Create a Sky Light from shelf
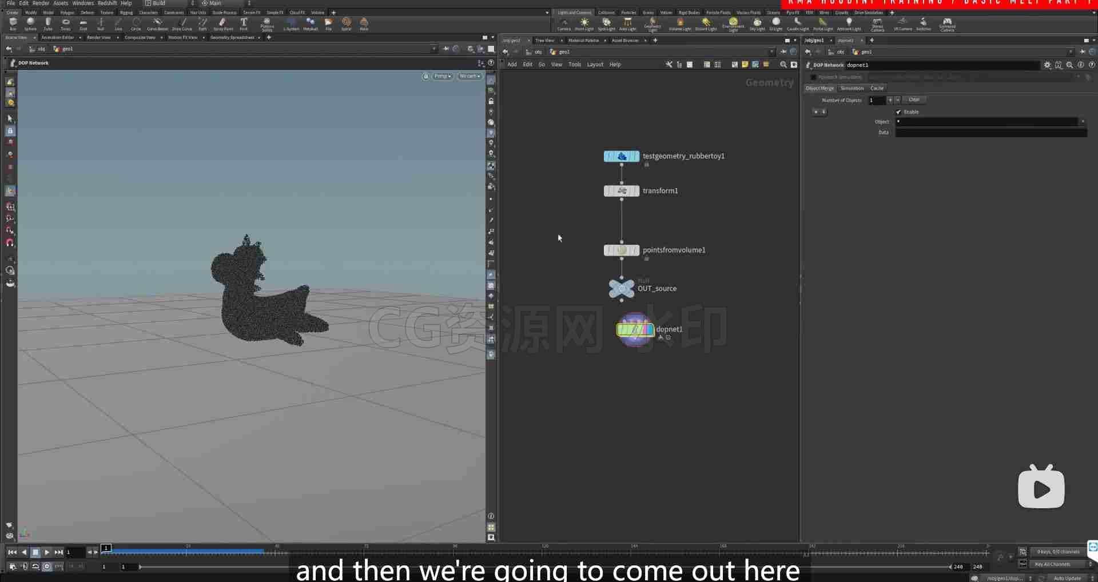 click(x=757, y=24)
